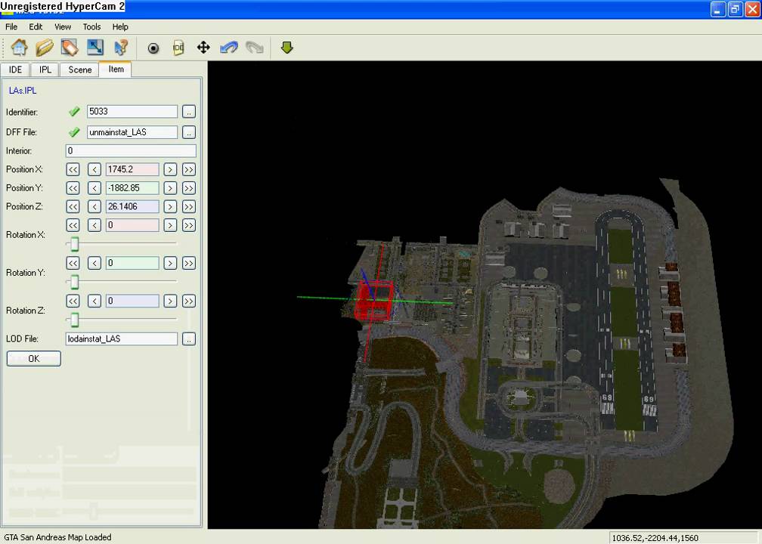Select the four-way move arrows tool
The height and width of the screenshot is (544, 762).
pos(203,48)
